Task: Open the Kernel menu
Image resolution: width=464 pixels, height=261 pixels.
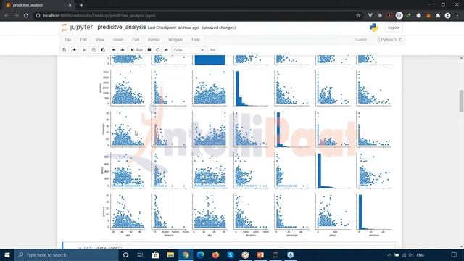Action: coord(154,40)
